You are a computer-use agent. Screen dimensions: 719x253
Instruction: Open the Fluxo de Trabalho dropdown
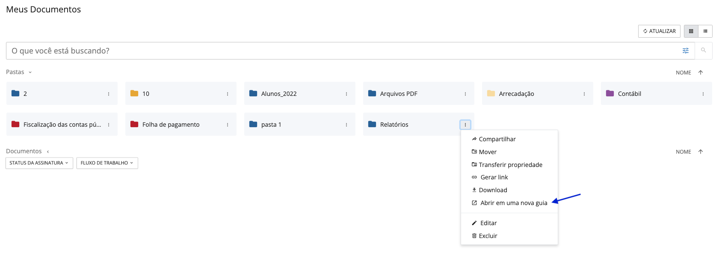coord(107,163)
